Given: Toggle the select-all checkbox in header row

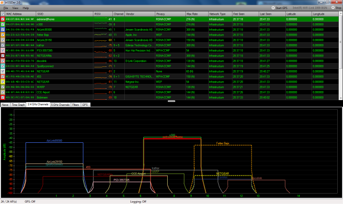Looking at the screenshot, I should (x=3, y=14).
